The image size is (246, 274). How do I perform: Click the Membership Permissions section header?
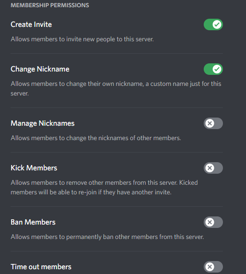[50, 5]
